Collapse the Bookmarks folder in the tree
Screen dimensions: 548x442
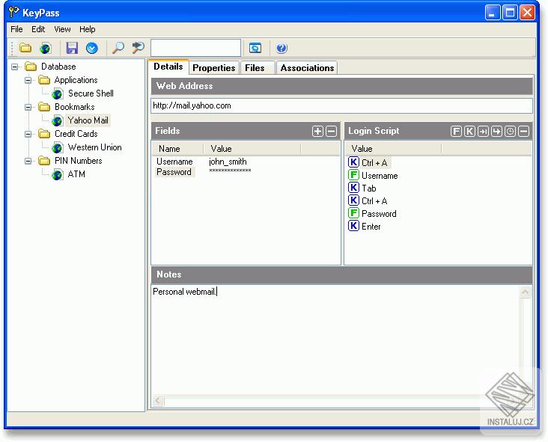click(28, 107)
